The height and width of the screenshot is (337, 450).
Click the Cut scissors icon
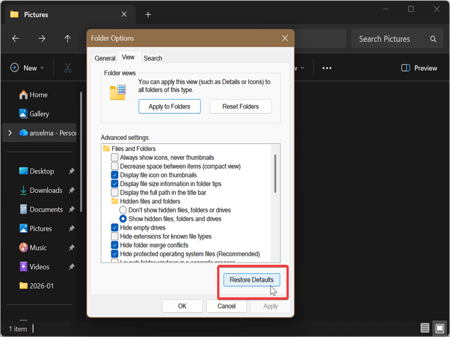[67, 68]
